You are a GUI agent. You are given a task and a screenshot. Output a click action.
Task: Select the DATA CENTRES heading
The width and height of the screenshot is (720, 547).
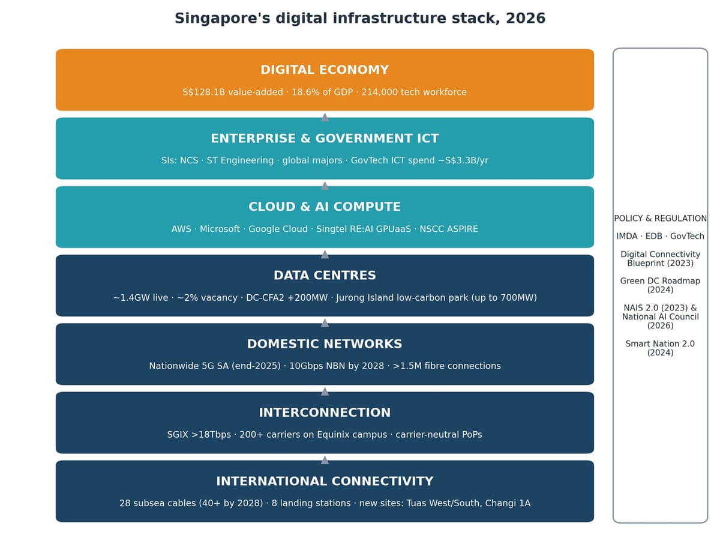(325, 276)
